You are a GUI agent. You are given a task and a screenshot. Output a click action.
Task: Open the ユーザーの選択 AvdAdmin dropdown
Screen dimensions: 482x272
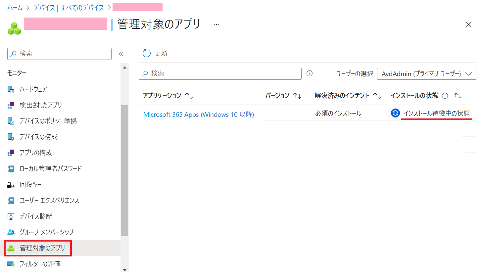coord(427,74)
